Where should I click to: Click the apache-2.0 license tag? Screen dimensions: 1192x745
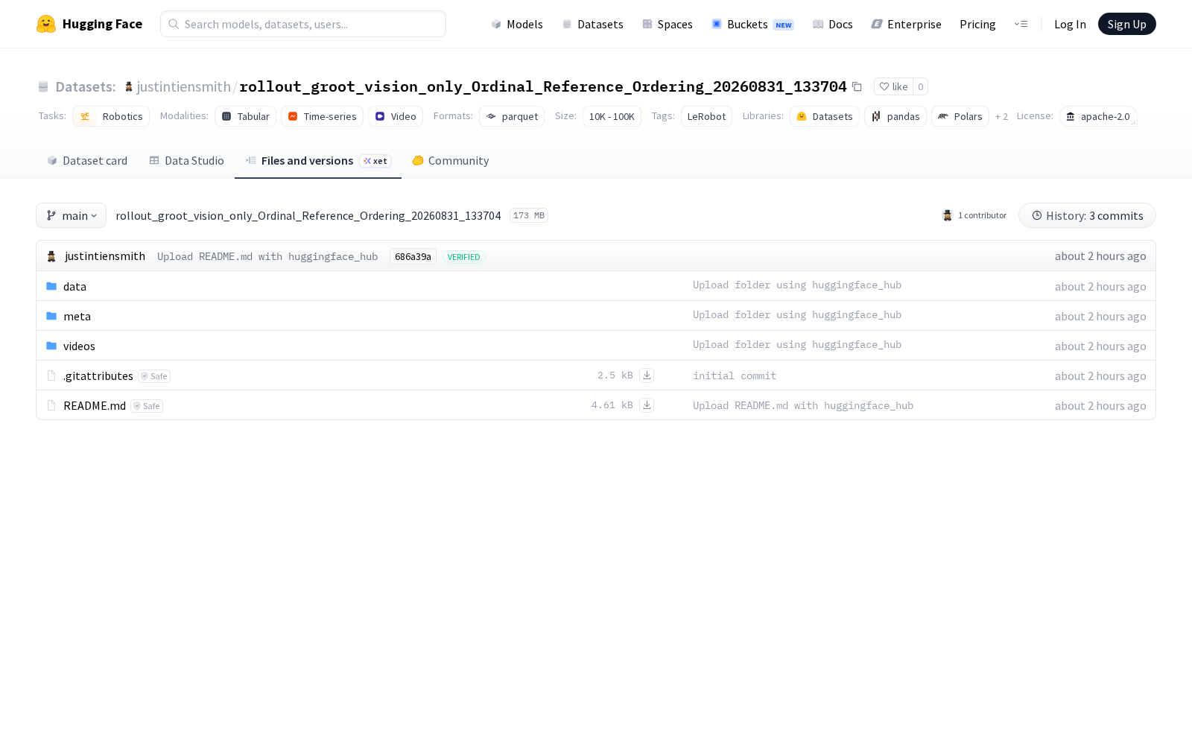[1098, 116]
